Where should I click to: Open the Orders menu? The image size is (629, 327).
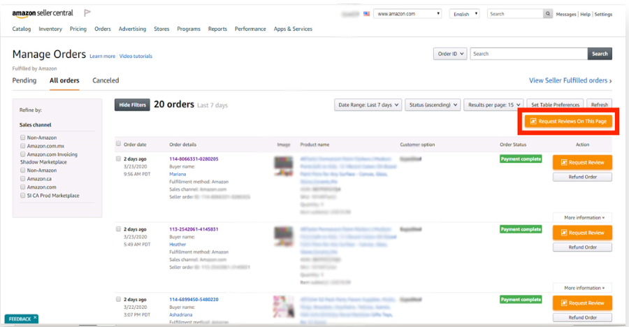tap(103, 29)
